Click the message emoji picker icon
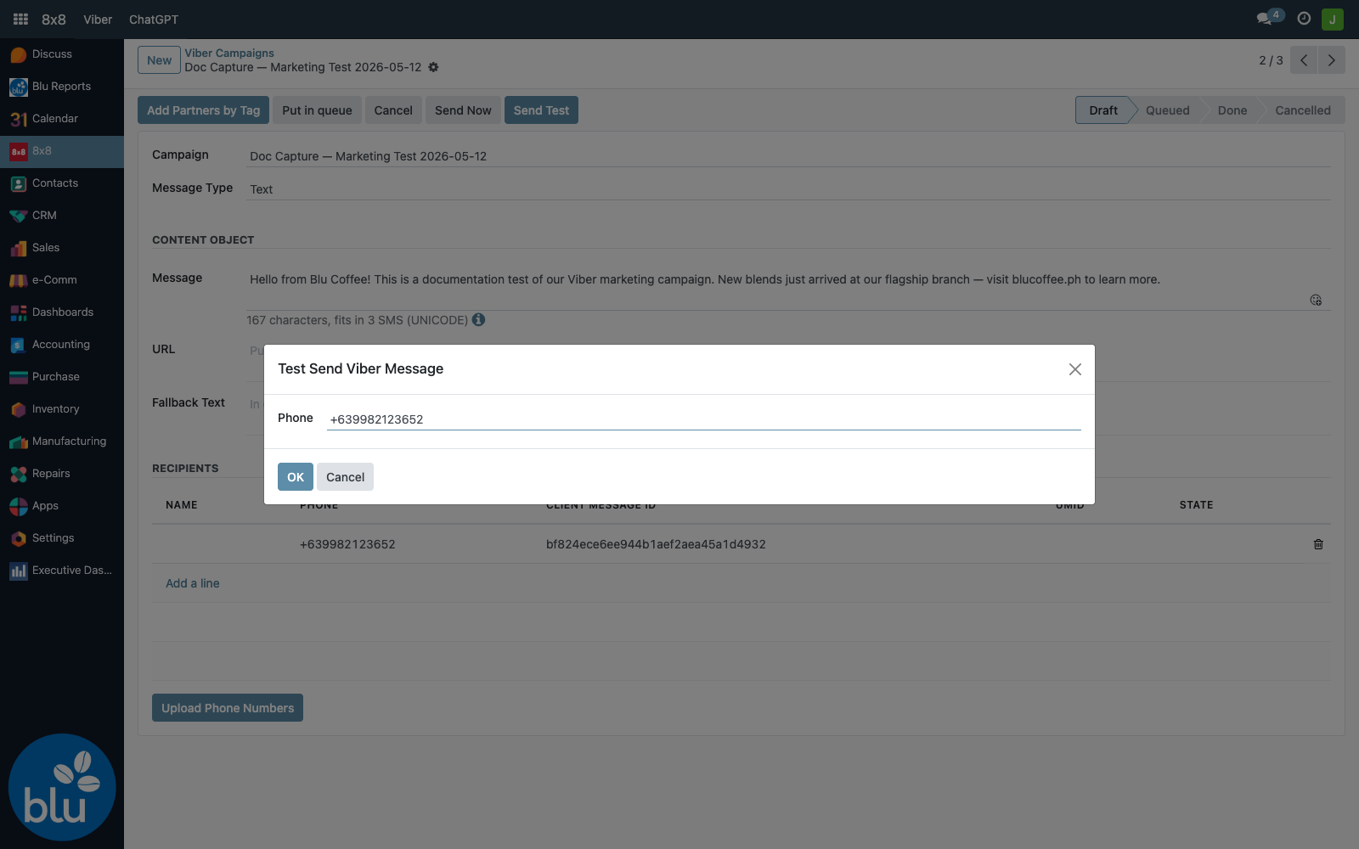Screen dimensions: 1359x849 1316,300
